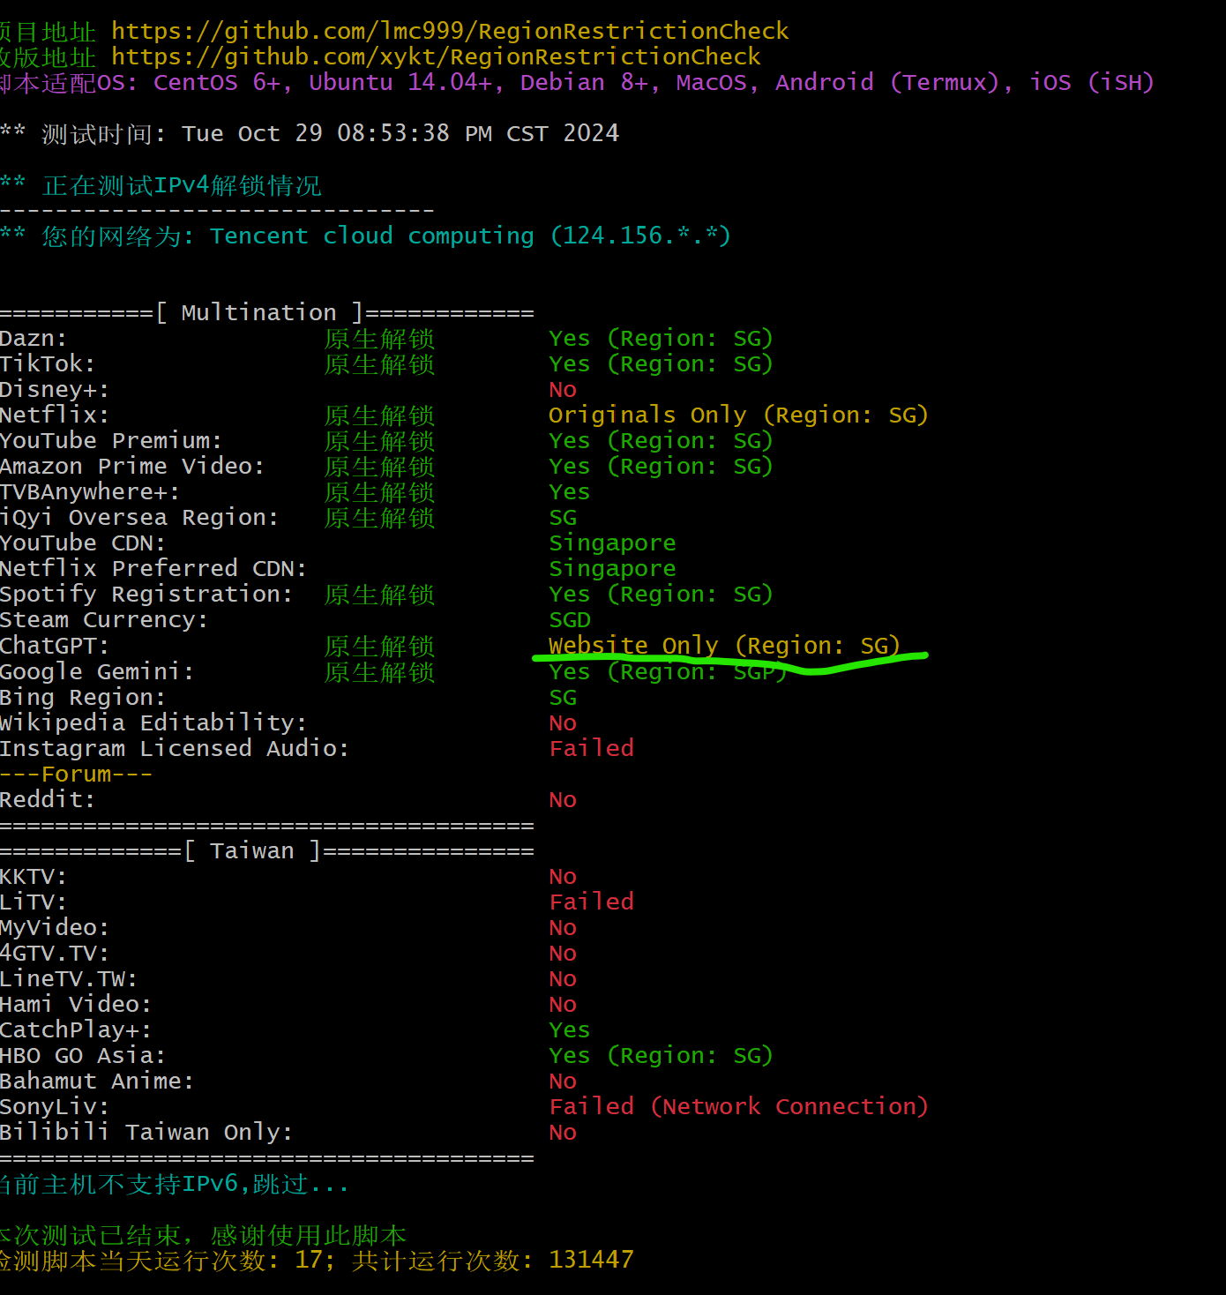Click the CatchPlay+ Yes result
Image resolution: width=1226 pixels, height=1295 pixels.
click(x=570, y=1029)
